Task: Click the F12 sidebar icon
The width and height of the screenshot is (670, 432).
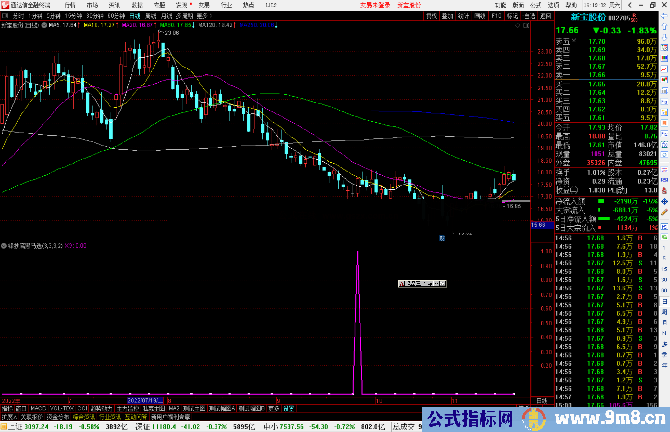Action: pos(664,134)
